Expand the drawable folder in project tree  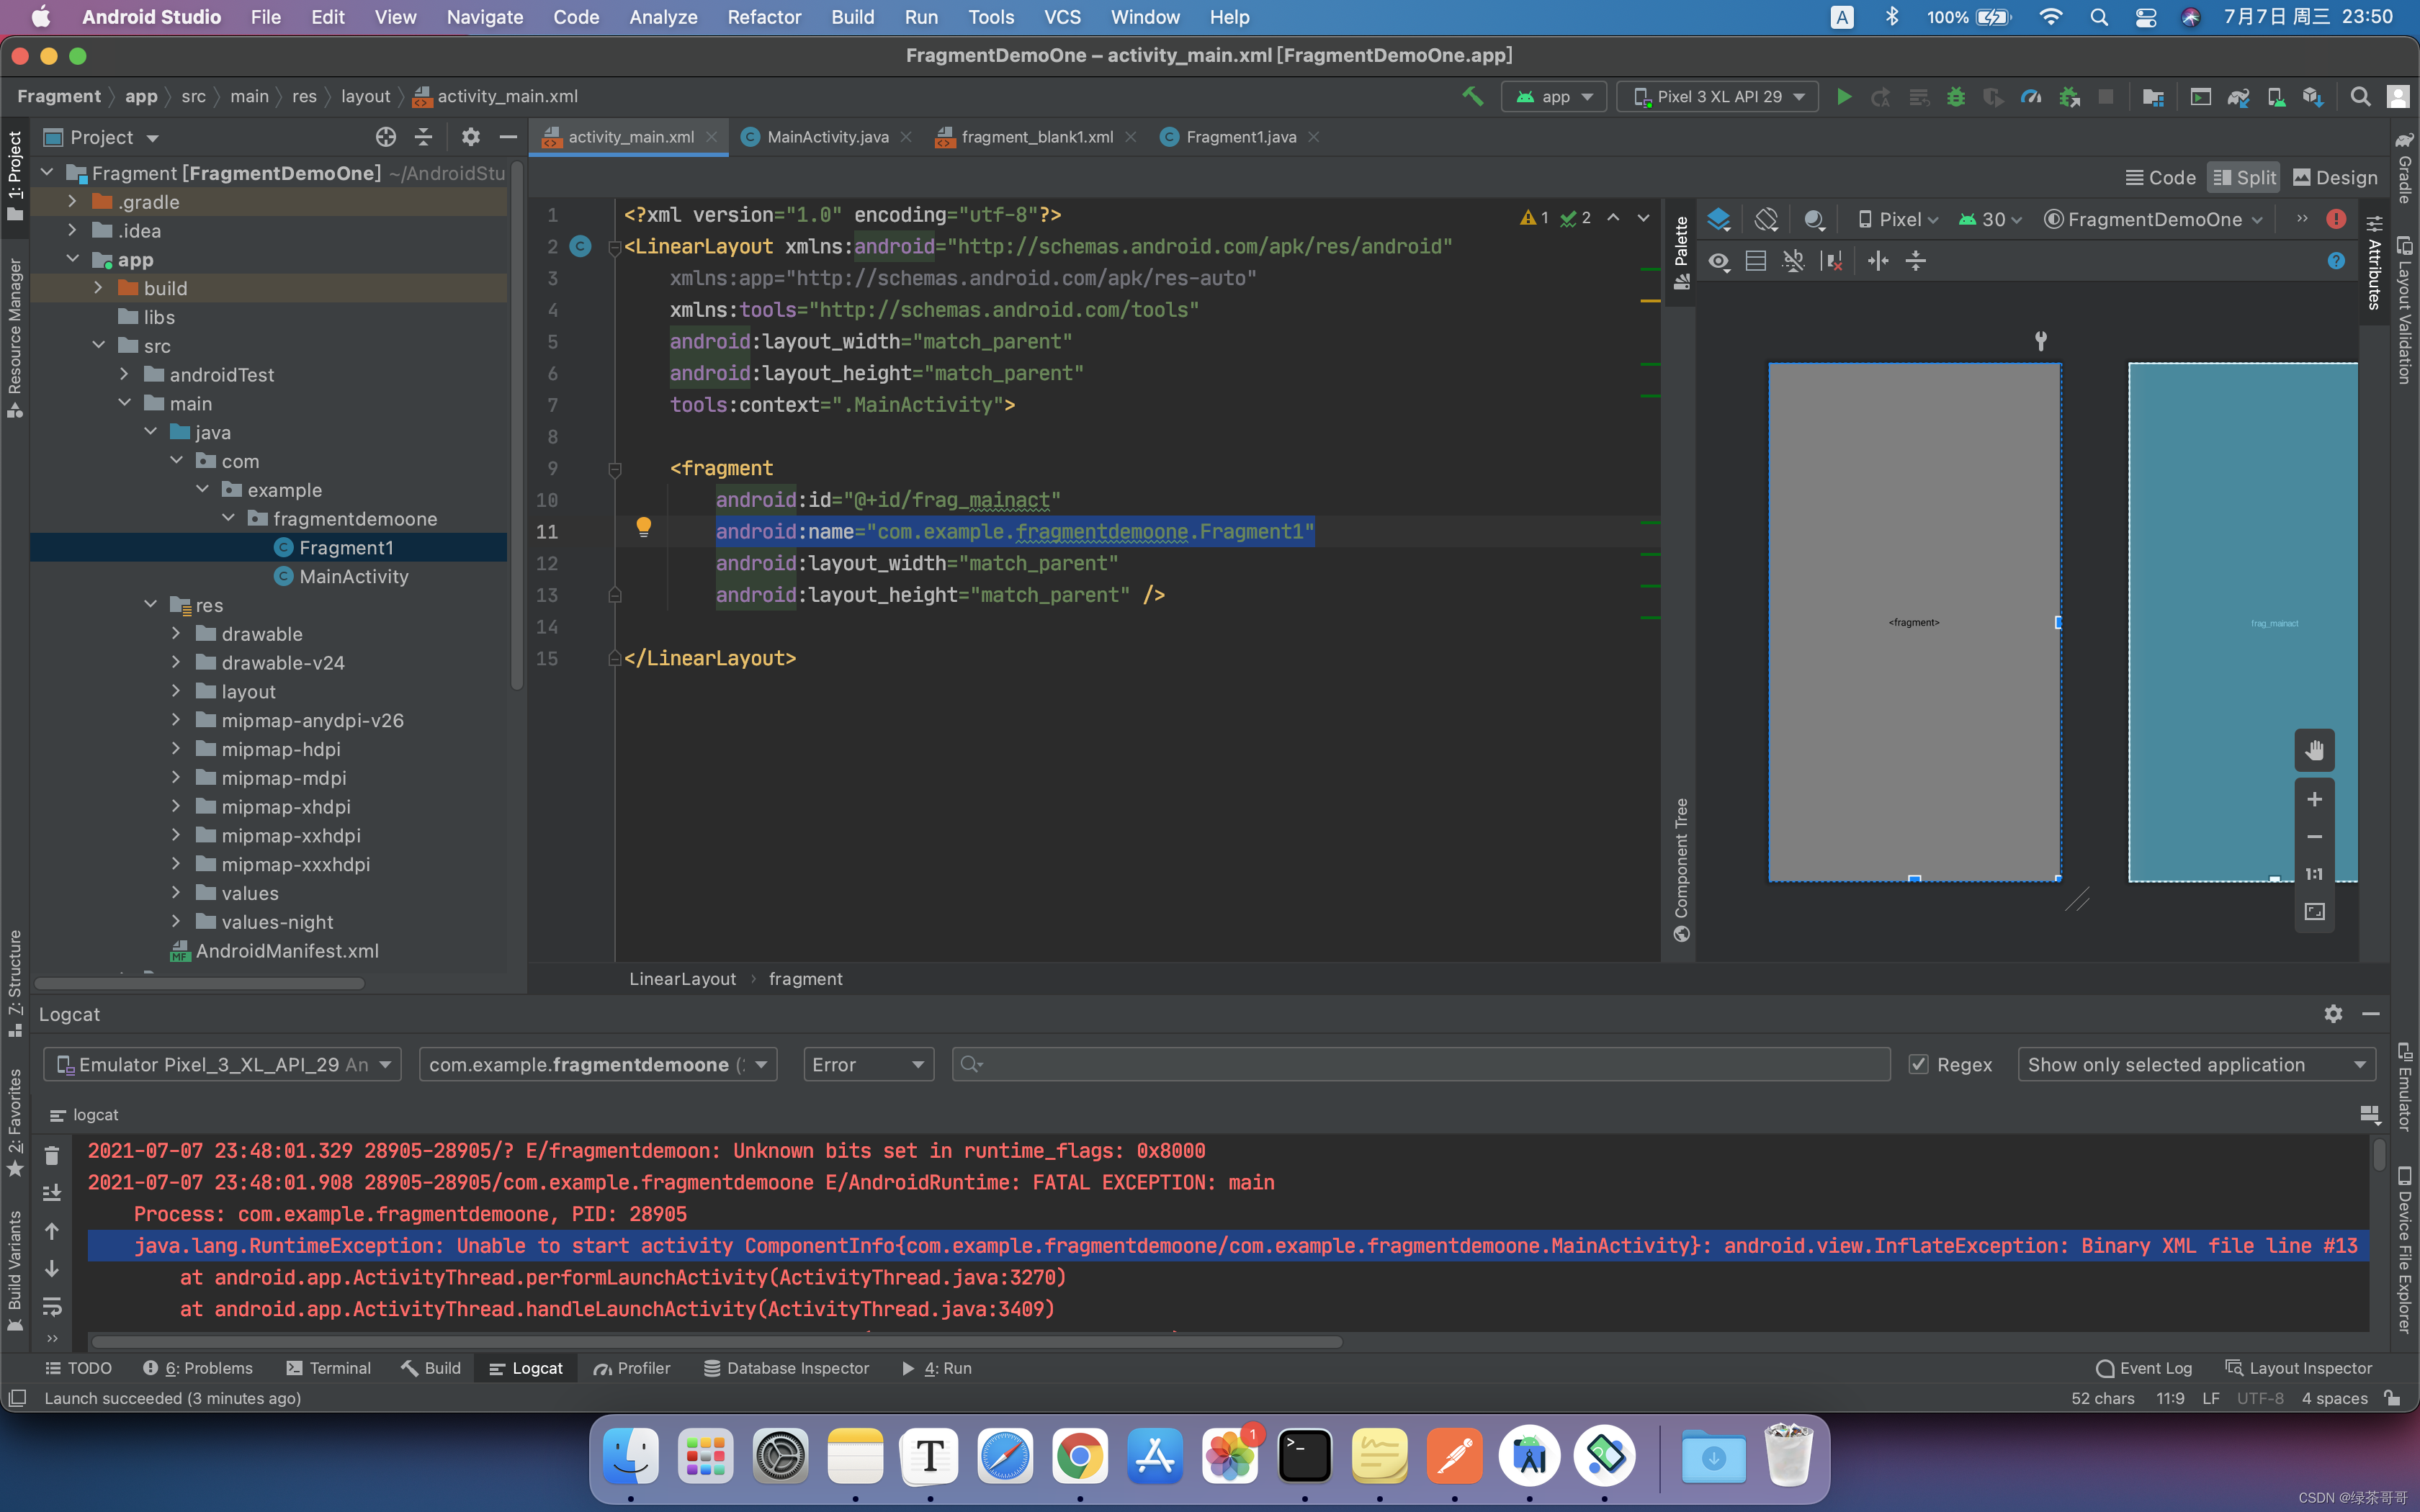point(176,634)
